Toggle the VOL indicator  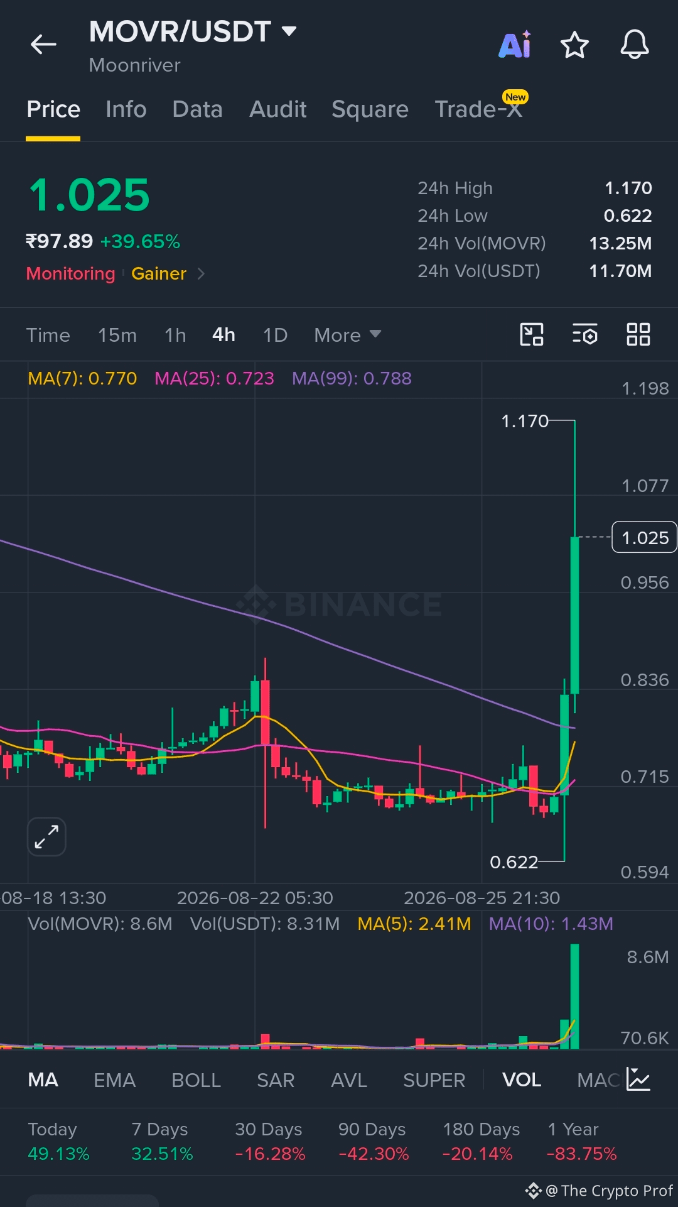tap(522, 1080)
